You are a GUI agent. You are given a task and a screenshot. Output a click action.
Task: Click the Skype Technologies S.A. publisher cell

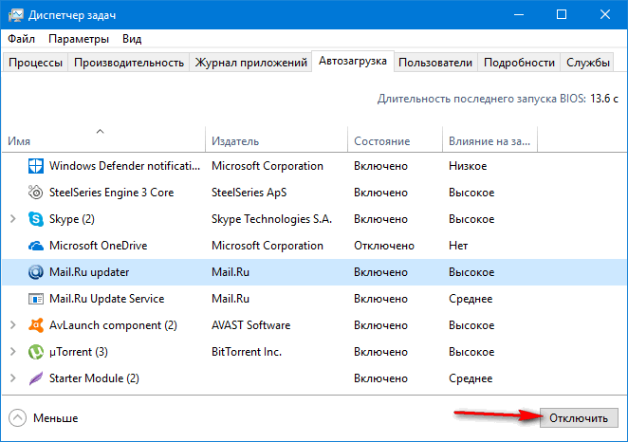[271, 219]
